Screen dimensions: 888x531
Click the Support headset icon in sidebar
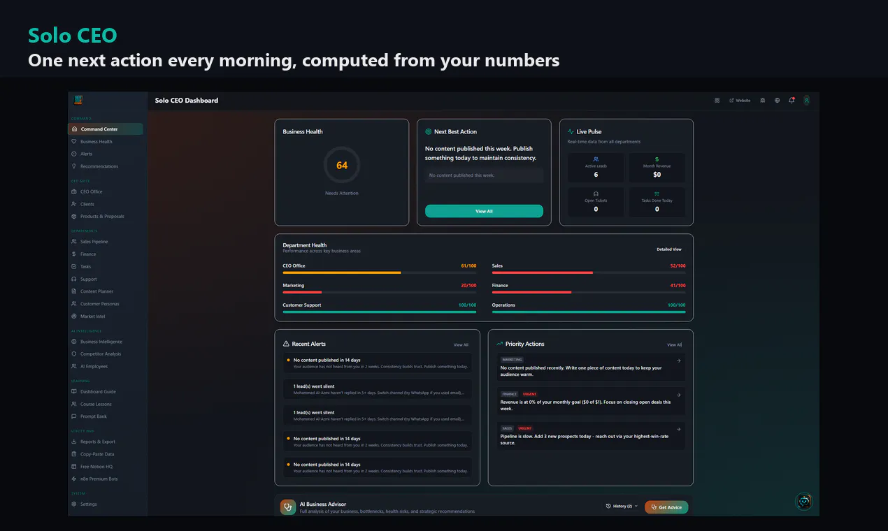(x=74, y=279)
